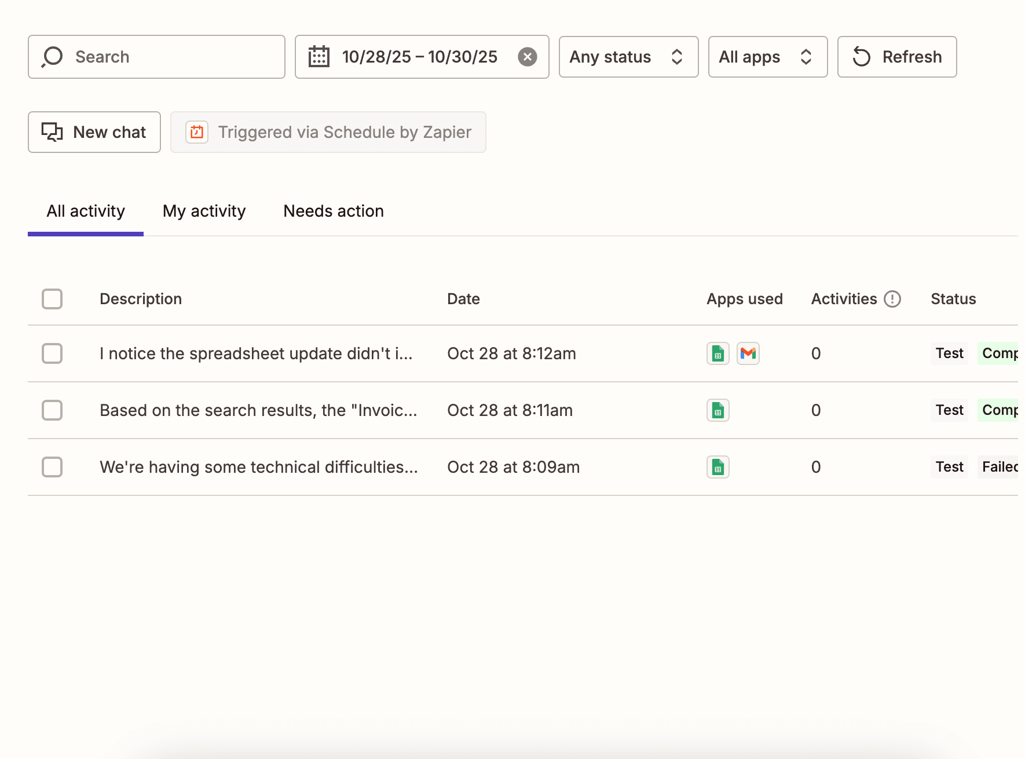
Task: Open the Any status dropdown
Action: click(628, 57)
